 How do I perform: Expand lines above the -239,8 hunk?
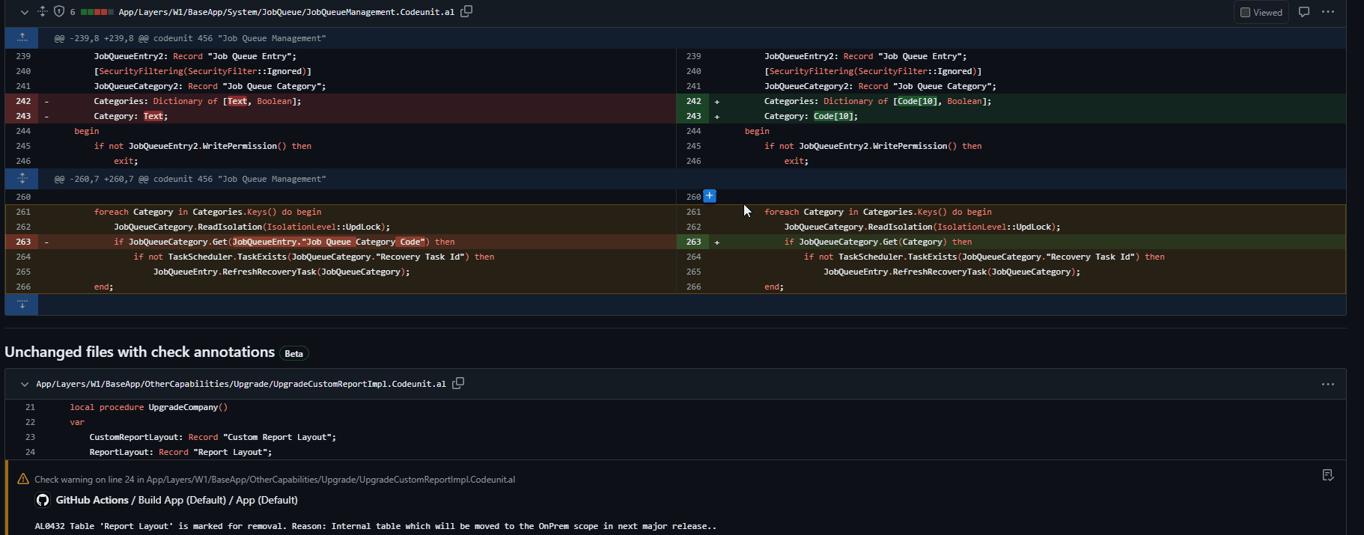click(22, 37)
